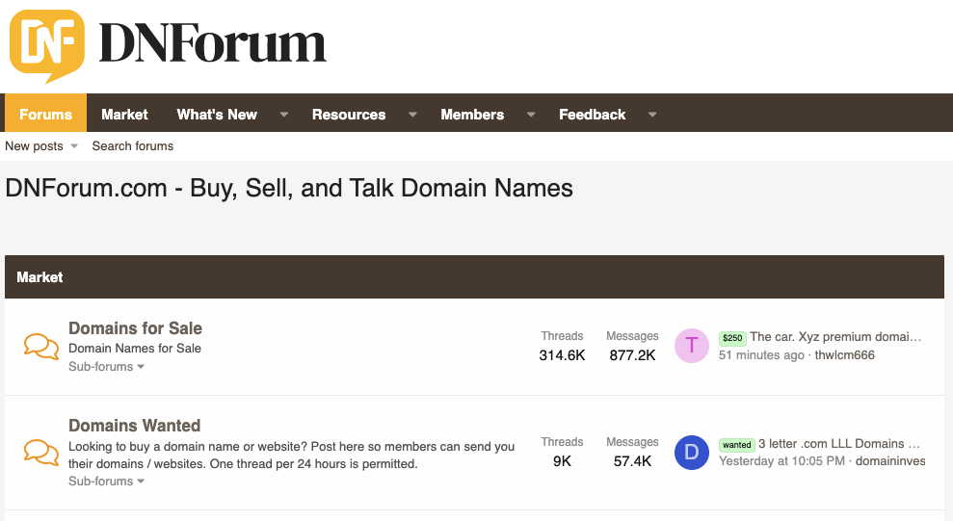The image size is (953, 521).
Task: Click the green wanted label tag
Action: pyautogui.click(x=736, y=445)
